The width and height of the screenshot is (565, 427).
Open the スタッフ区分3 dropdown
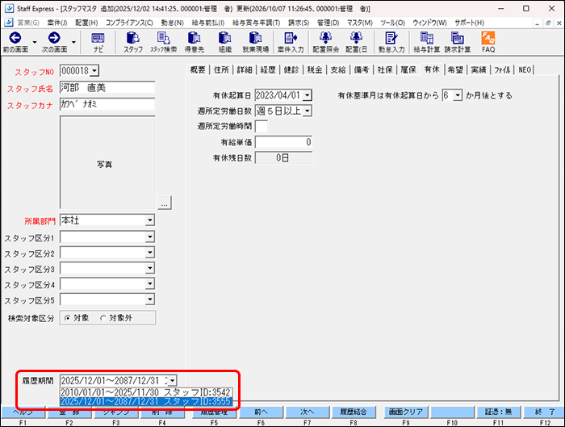click(x=149, y=268)
